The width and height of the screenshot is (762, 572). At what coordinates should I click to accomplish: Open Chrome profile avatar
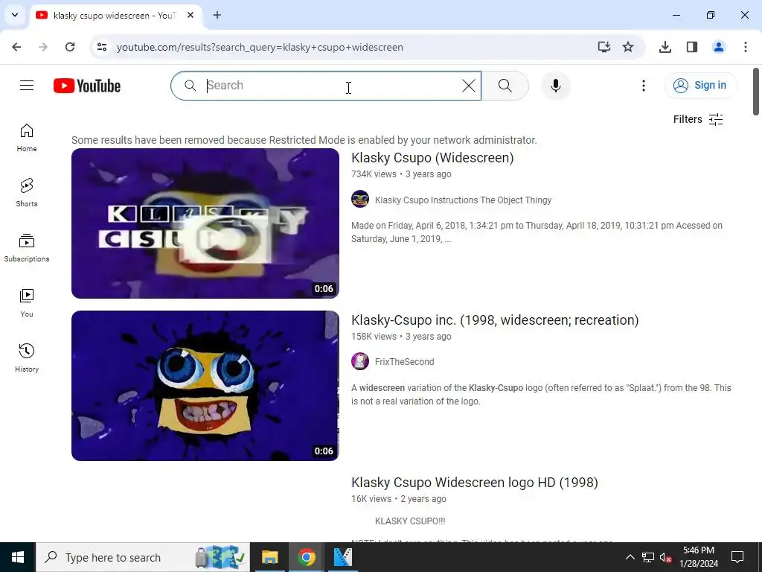click(719, 47)
